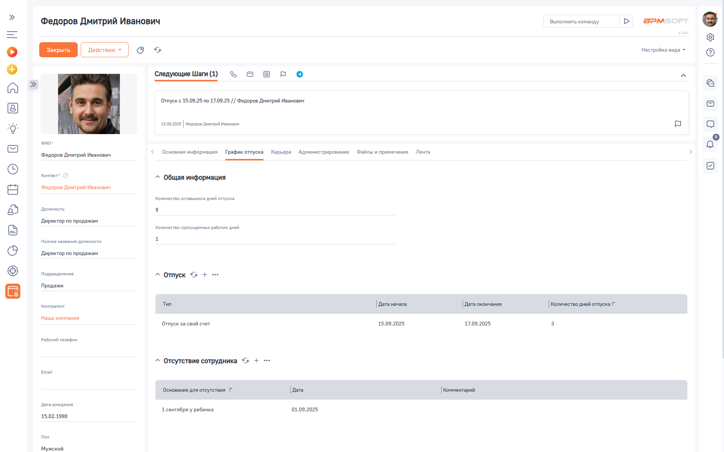Screen dimensions: 724x452
Task: Click the tag icon next to Действия
Action: pos(140,50)
